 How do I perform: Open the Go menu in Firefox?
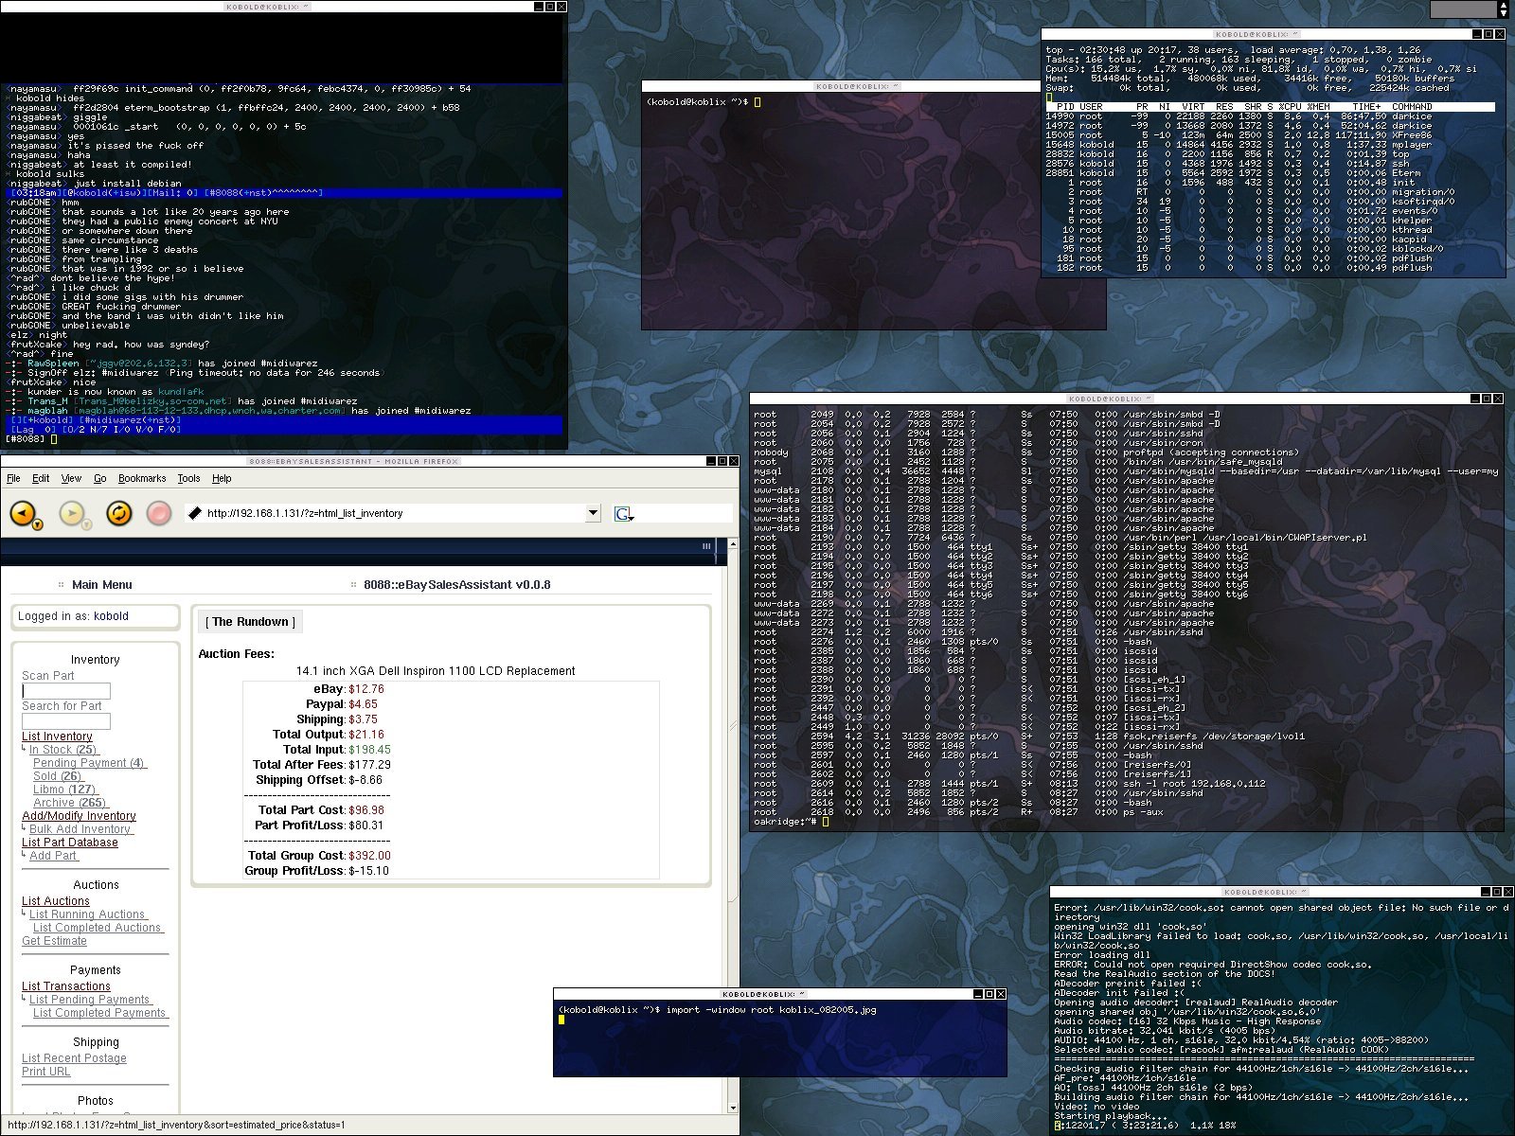[x=99, y=478]
